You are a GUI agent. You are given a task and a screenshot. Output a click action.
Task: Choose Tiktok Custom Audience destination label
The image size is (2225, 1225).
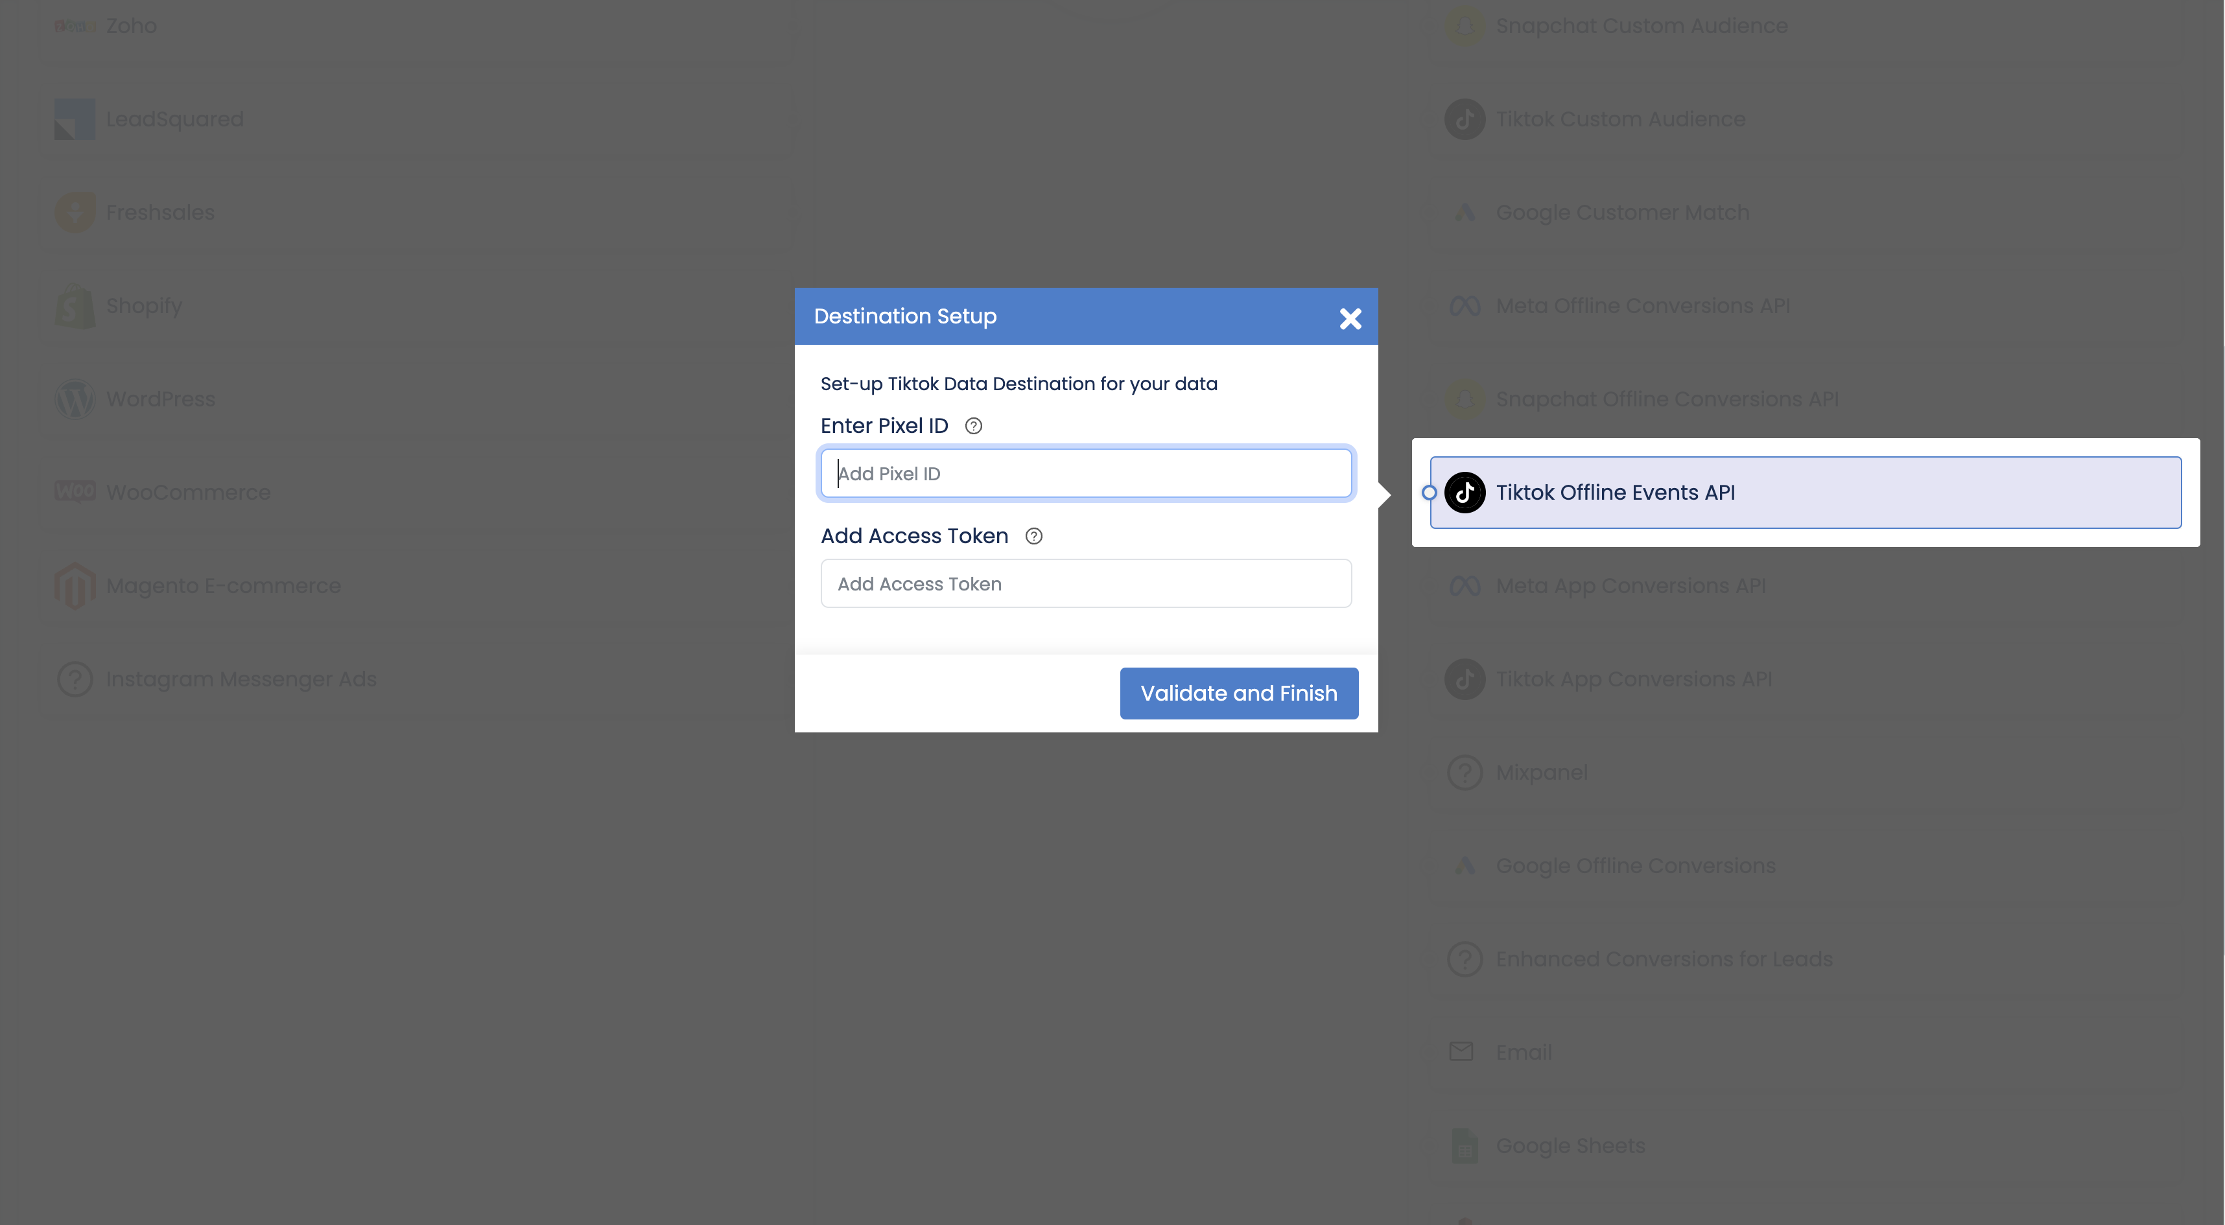click(1620, 119)
